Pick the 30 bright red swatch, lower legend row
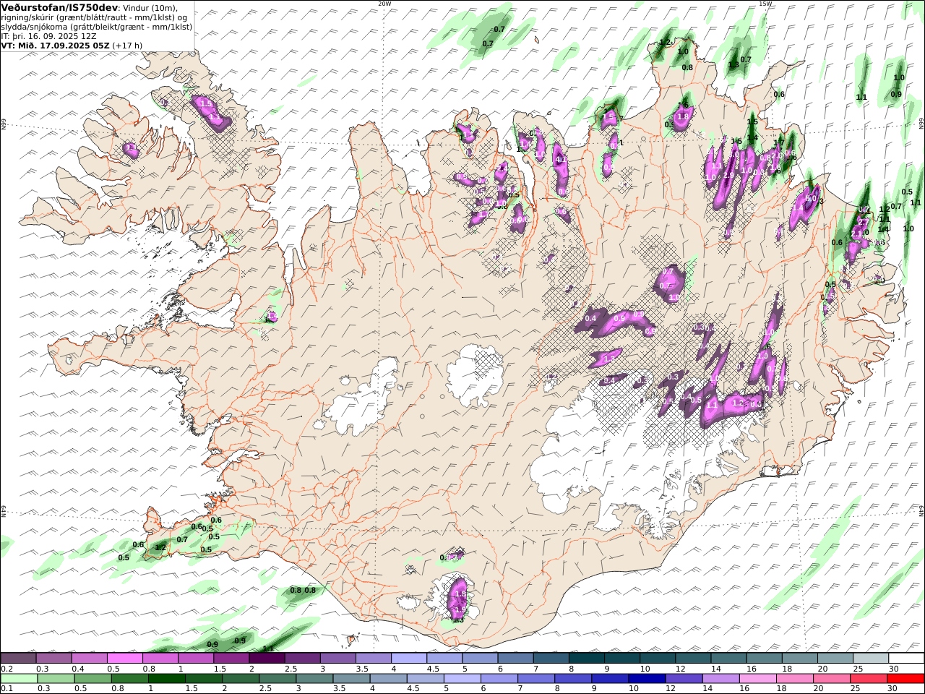The height and width of the screenshot is (694, 925). tap(906, 679)
